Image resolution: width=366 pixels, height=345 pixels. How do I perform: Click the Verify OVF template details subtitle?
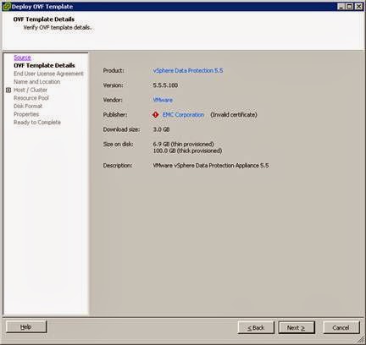click(58, 28)
